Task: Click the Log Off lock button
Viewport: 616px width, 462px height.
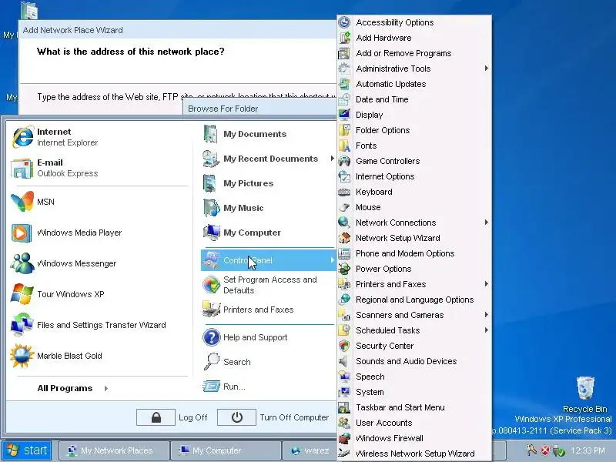Action: pos(156,417)
